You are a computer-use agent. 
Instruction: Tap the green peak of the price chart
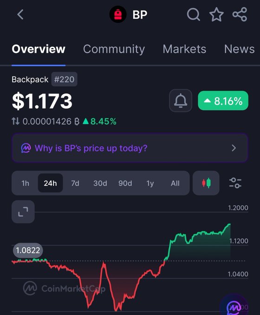(229, 224)
